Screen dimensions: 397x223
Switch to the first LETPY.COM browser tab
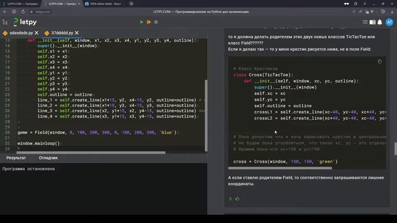pos(20,4)
